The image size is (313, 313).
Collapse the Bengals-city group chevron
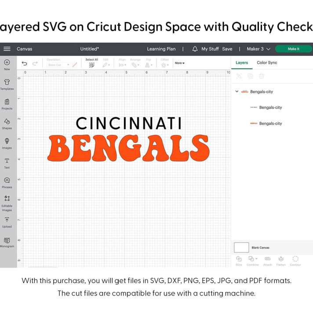tap(237, 91)
